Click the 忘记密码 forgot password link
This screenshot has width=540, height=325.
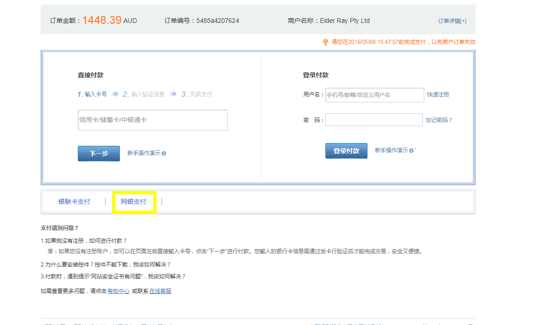click(438, 120)
